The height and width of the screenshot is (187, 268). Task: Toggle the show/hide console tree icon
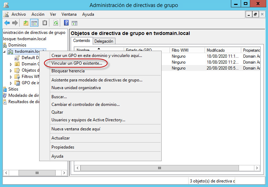click(34, 23)
